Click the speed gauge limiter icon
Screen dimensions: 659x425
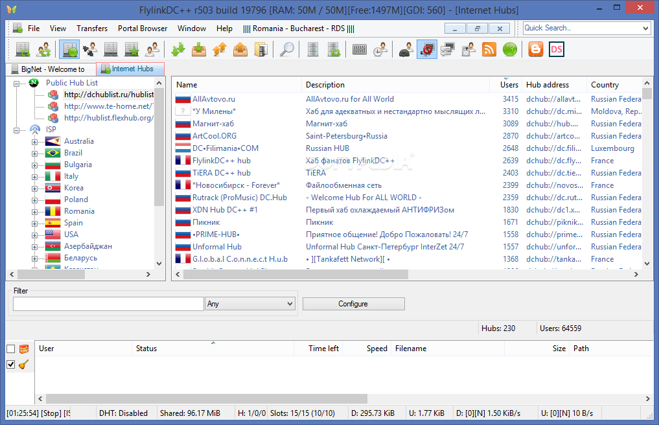[406, 50]
